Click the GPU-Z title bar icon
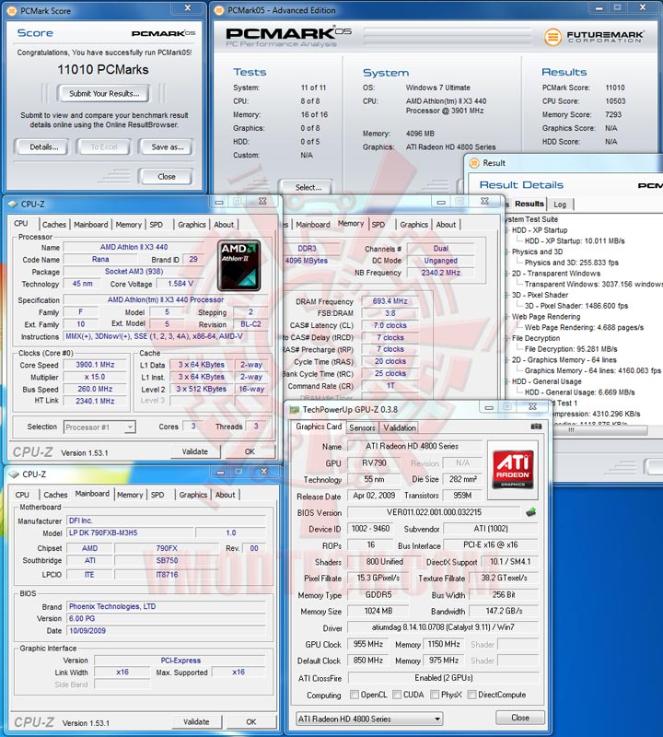Image resolution: width=663 pixels, height=737 pixels. click(x=295, y=409)
